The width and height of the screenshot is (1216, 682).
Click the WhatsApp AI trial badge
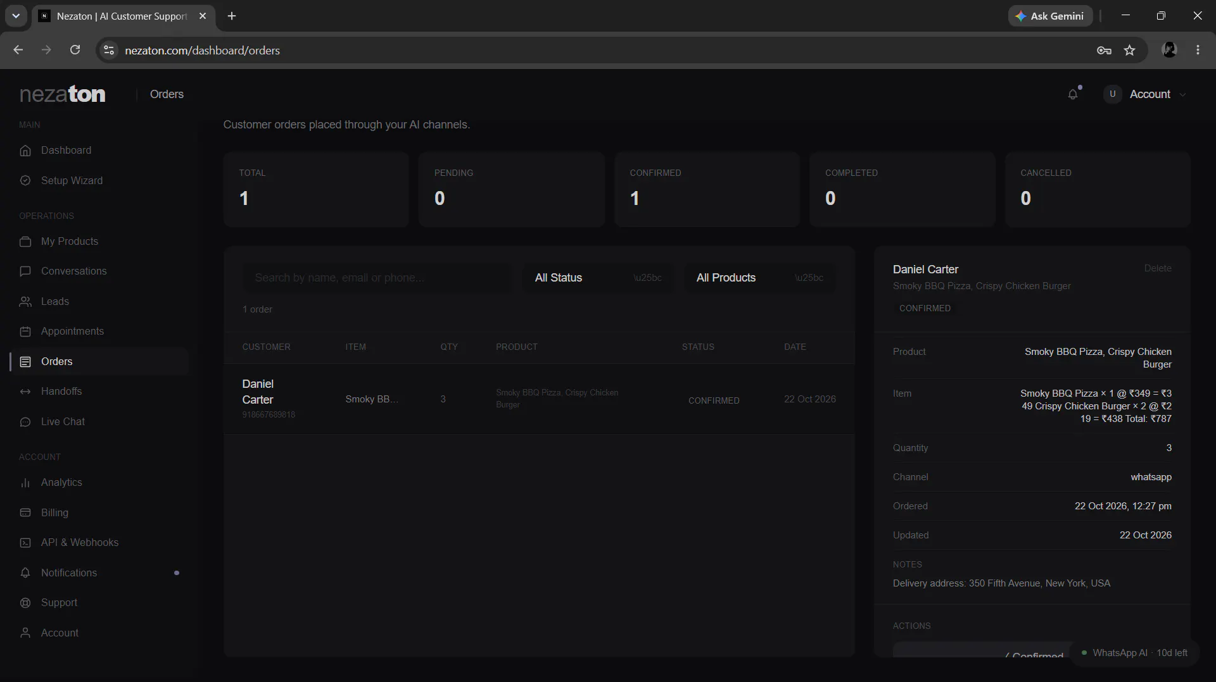1134,653
